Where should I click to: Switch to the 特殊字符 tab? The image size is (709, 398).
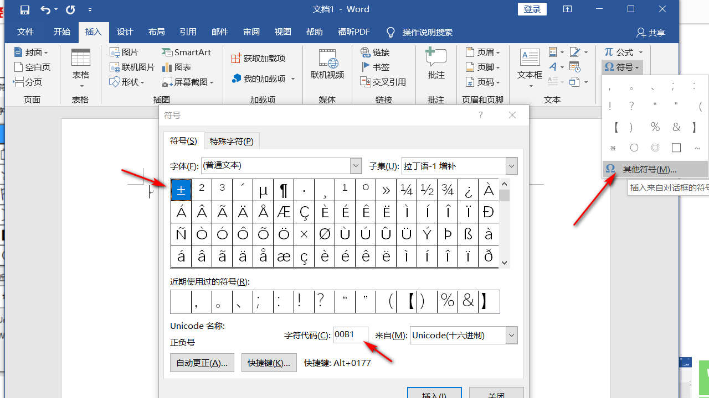232,141
